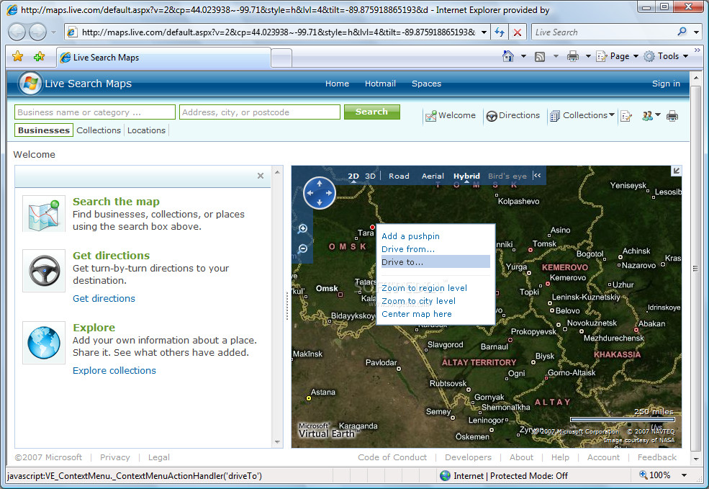Click the steering wheel directions thumbnail
This screenshot has height=489, width=709.
44,271
